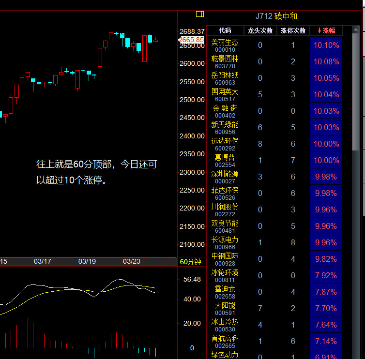Screen dimensions: 365x359
Task: Select stock 冰轮环境 000811
Action: click(225, 275)
